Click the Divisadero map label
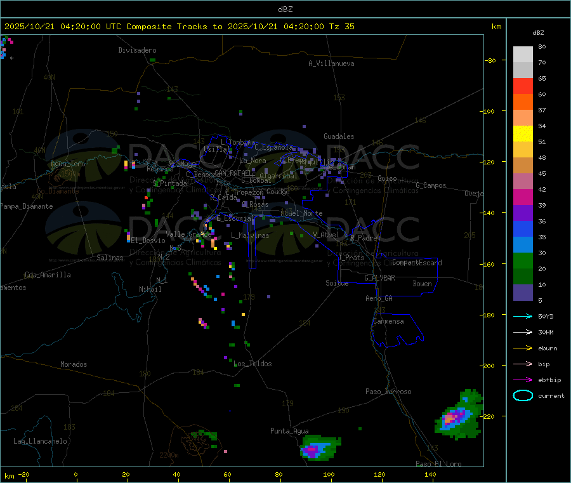571x483 pixels. pyautogui.click(x=137, y=50)
